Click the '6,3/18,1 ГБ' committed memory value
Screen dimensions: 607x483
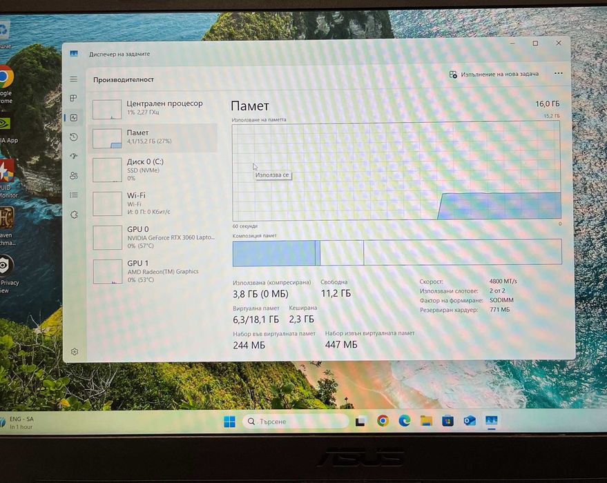coord(256,319)
